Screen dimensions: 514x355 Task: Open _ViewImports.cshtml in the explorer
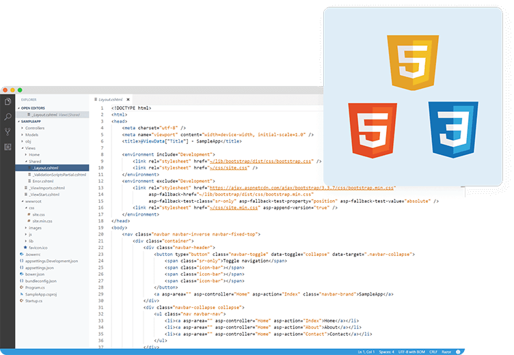point(46,188)
